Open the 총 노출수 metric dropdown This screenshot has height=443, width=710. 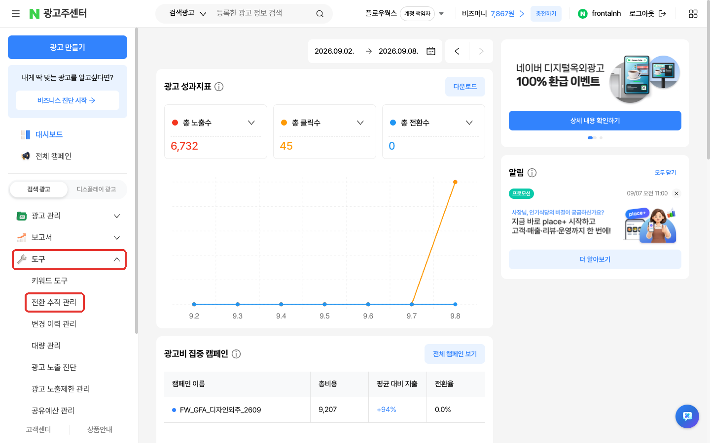(251, 123)
